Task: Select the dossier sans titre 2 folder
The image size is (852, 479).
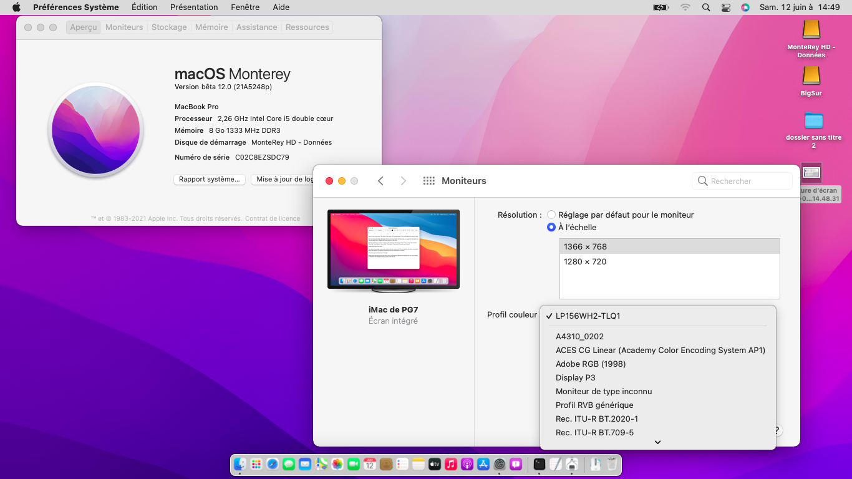Action: (x=813, y=130)
